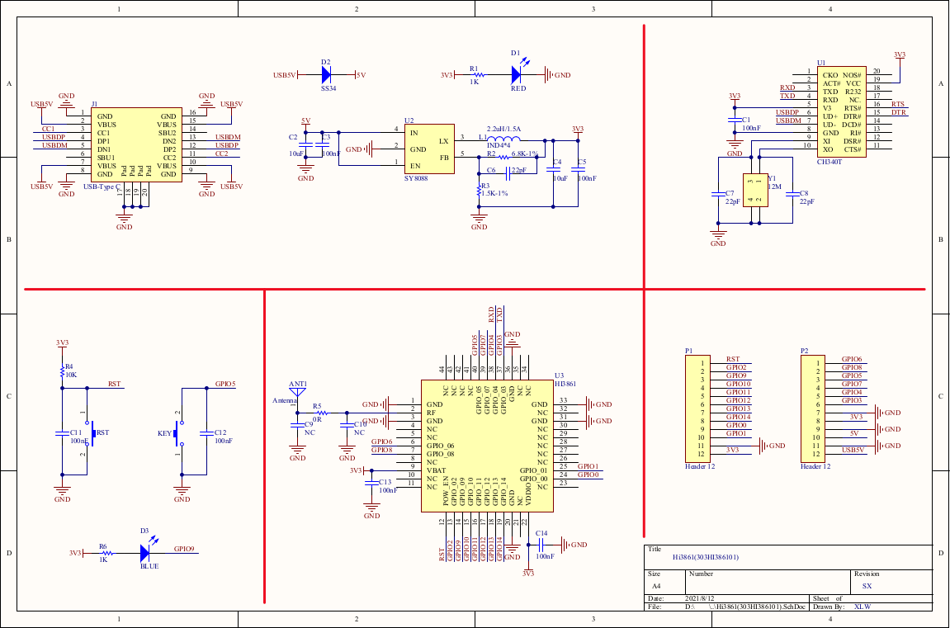Select capacitor C14 100nF symbol

coord(541,545)
